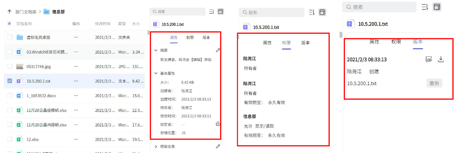Go to 部门文档库 in breadcrumb
The width and height of the screenshot is (454, 153).
tap(26, 12)
